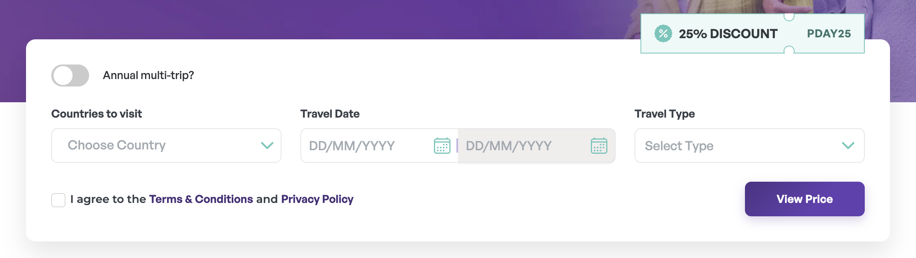Viewport: 916px width, 258px height.
Task: Click the chevron arrow in Select Type field
Action: 848,146
